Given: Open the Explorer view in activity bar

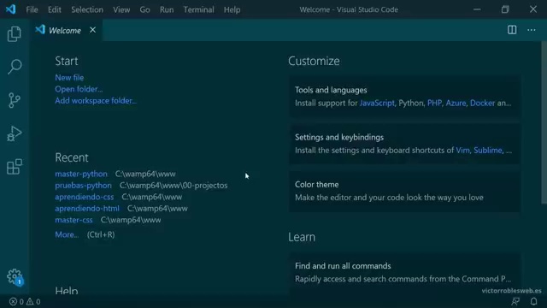Looking at the screenshot, I should (x=15, y=34).
